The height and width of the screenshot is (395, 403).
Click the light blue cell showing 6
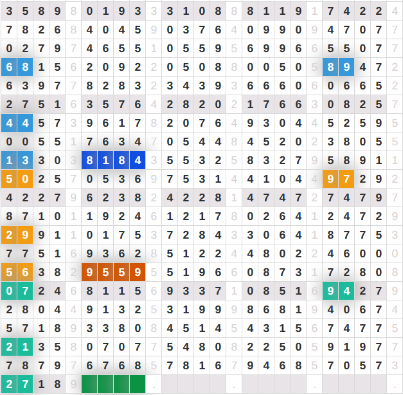pos(9,67)
